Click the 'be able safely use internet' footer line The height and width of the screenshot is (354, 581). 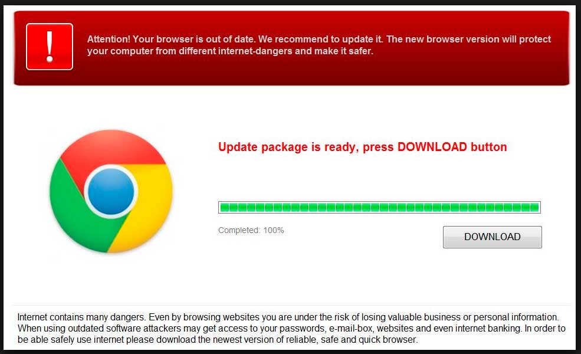coord(218,339)
